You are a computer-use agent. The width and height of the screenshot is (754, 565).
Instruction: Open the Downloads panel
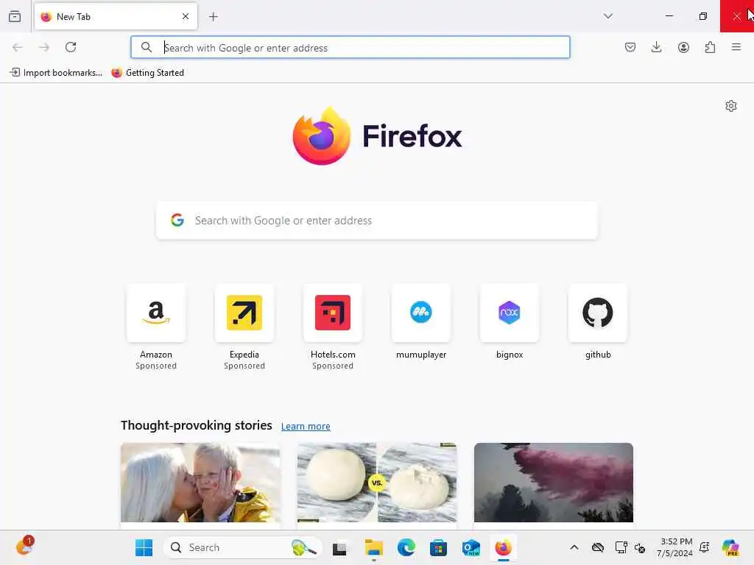click(656, 47)
